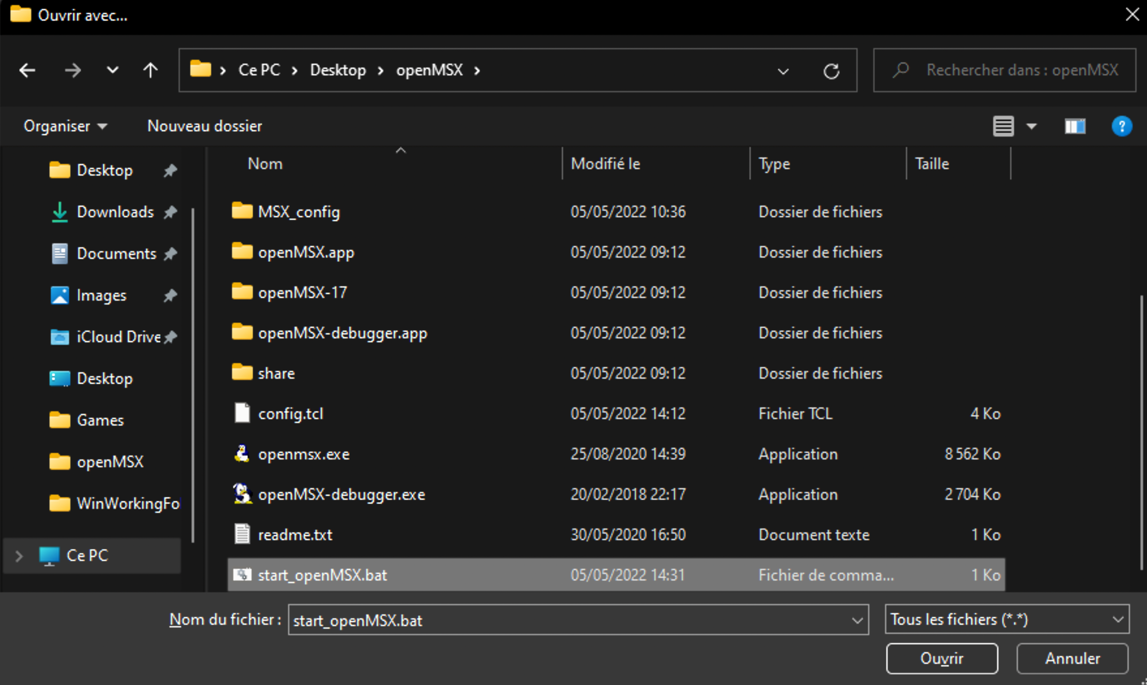Click the 8 562 Ko size of openmsx.exe
The image size is (1147, 685).
972,454
